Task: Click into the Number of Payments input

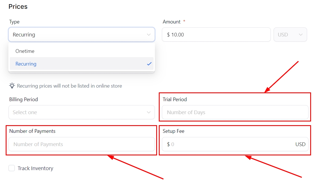Action: (81, 144)
